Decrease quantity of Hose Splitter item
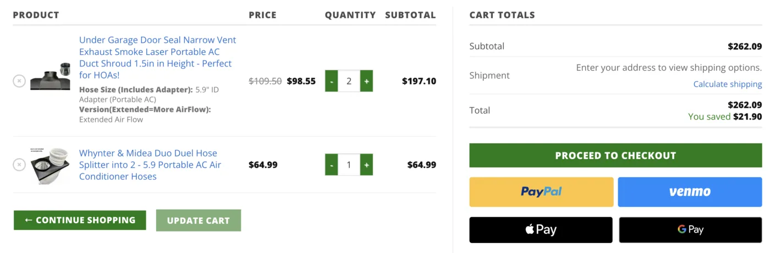This screenshot has width=770, height=253. click(x=331, y=165)
